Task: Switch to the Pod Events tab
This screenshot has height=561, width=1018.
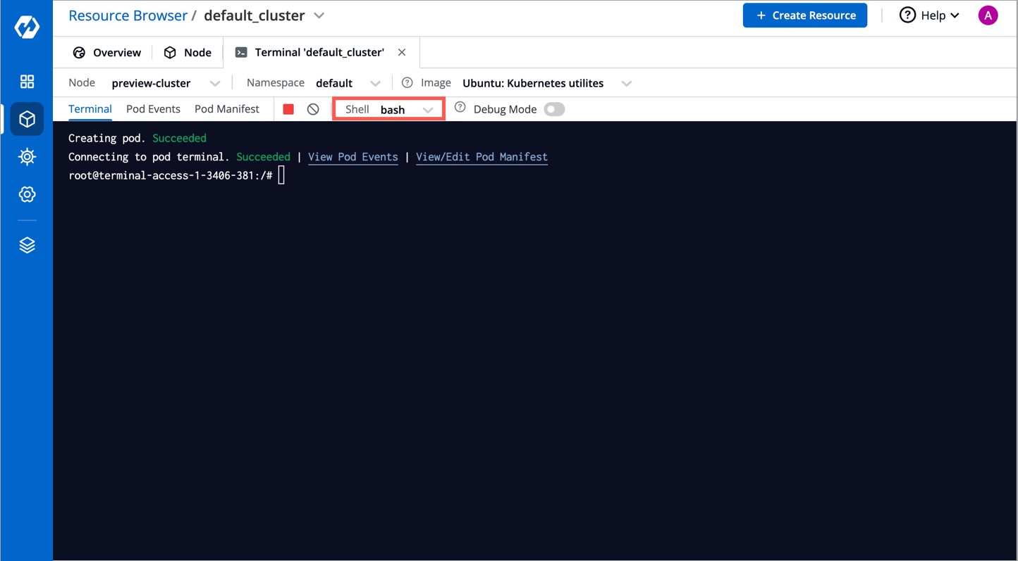Action: pos(153,109)
